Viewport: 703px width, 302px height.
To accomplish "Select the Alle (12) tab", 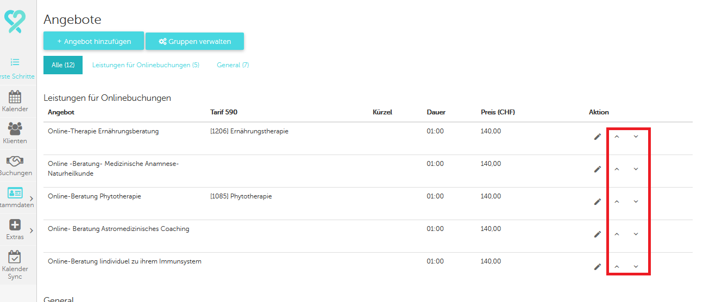I will 63,65.
